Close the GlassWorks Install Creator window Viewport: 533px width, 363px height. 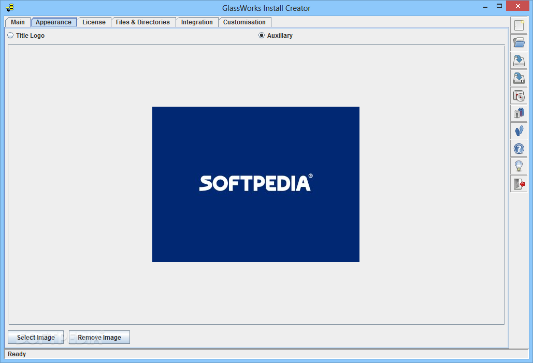click(x=517, y=6)
